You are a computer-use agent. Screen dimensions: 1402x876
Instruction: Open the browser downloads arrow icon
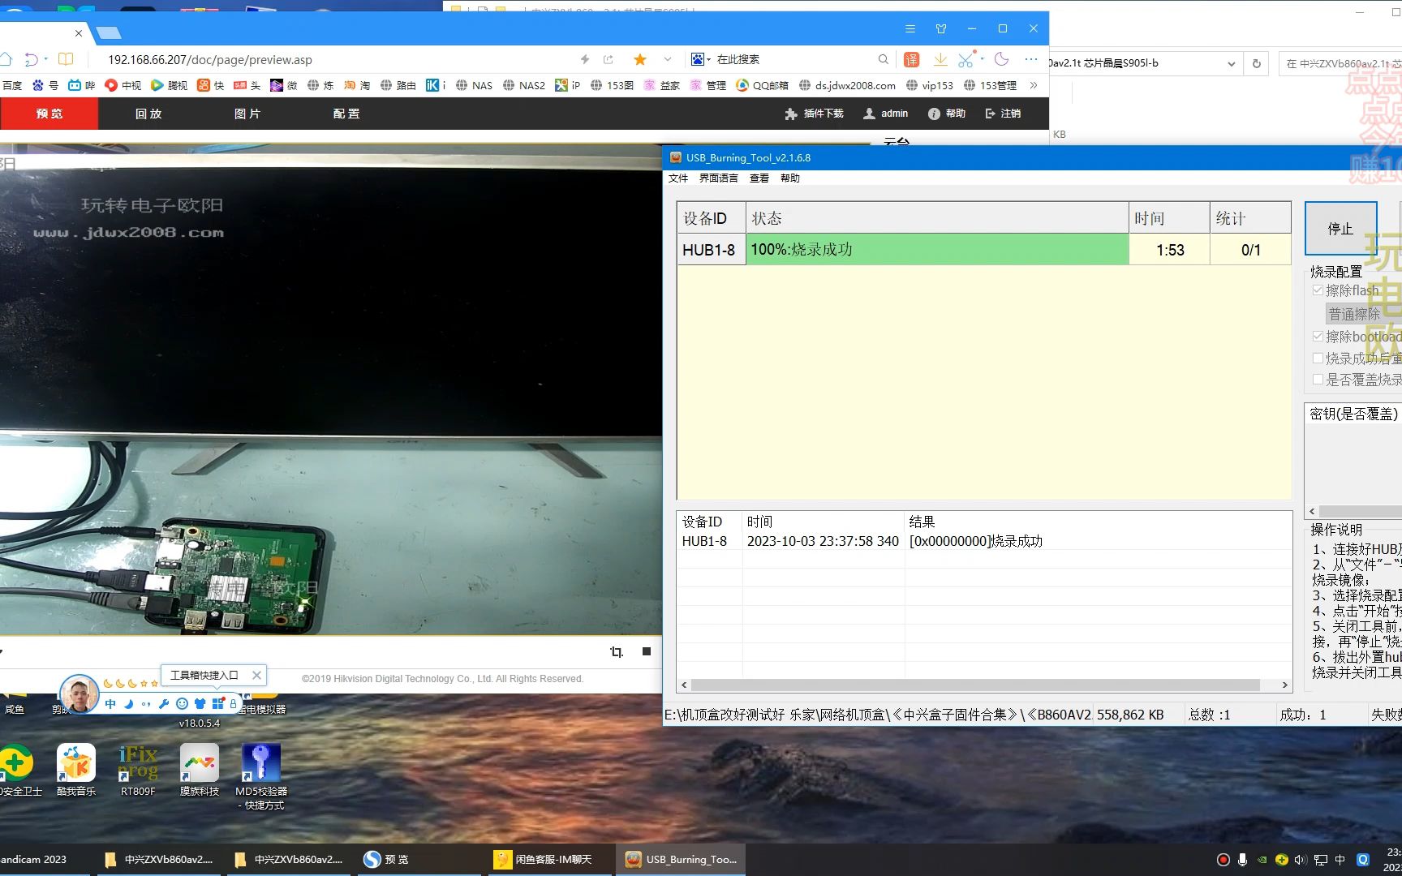pos(940,59)
